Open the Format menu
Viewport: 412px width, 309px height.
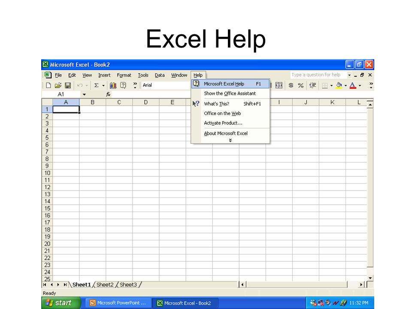(124, 75)
